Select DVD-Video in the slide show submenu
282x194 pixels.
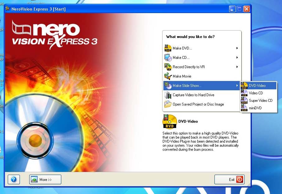[x=259, y=86]
